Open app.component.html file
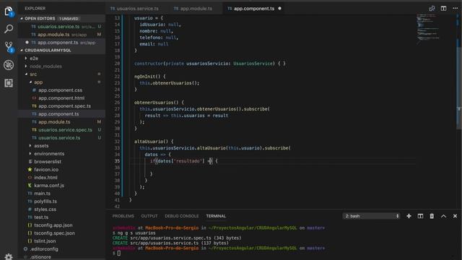The height and width of the screenshot is (260, 462). pyautogui.click(x=61, y=98)
